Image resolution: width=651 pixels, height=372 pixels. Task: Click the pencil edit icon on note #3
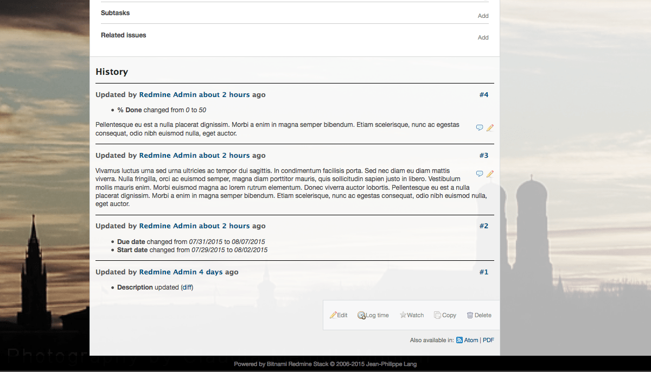490,174
